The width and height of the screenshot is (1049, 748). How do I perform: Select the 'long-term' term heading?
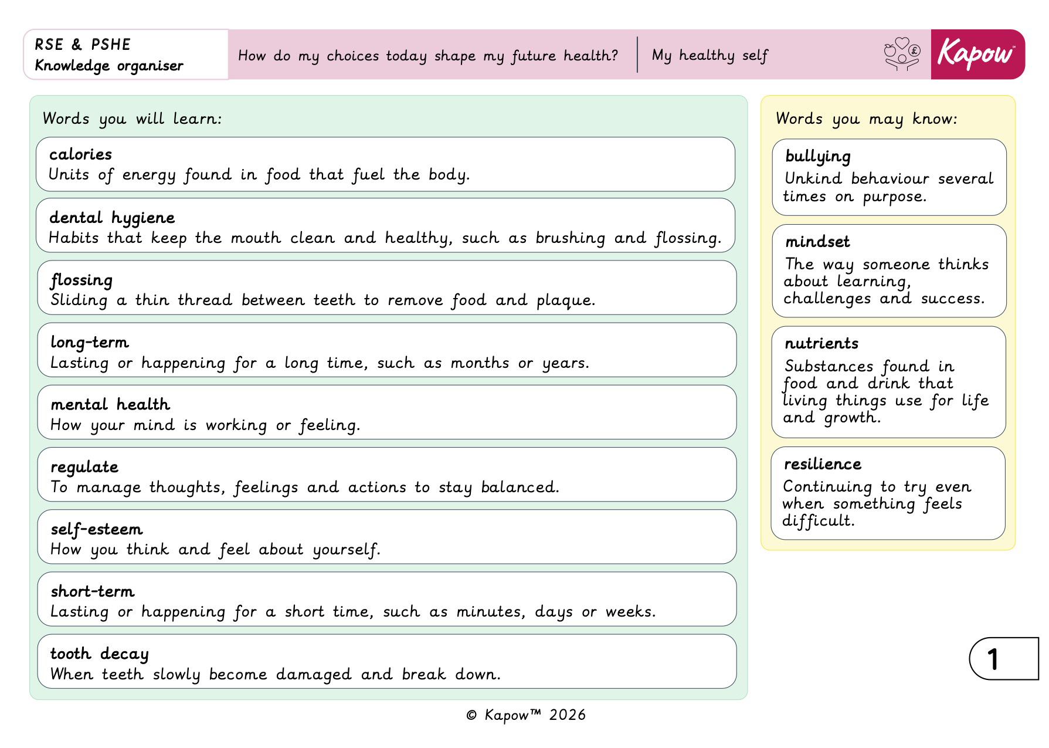point(90,343)
